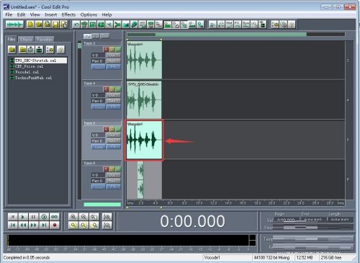Select the TPO_SBC-Stretch clip on Track 4
Image resolution: width=360 pixels, height=263 pixels.
[144, 99]
